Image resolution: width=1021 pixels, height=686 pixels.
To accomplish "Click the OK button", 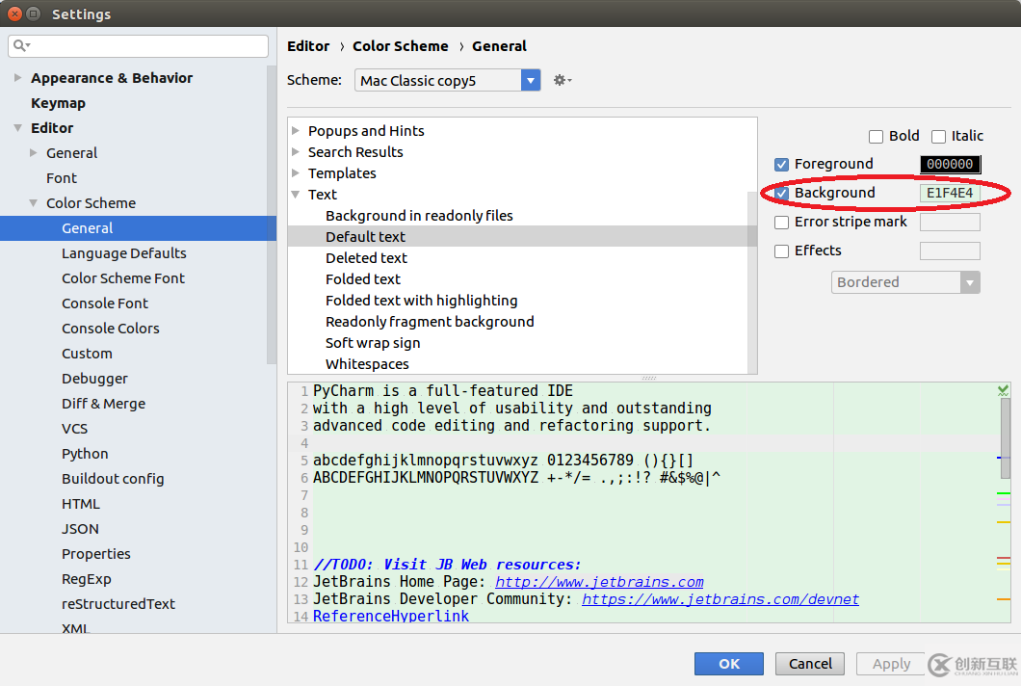I will (728, 664).
